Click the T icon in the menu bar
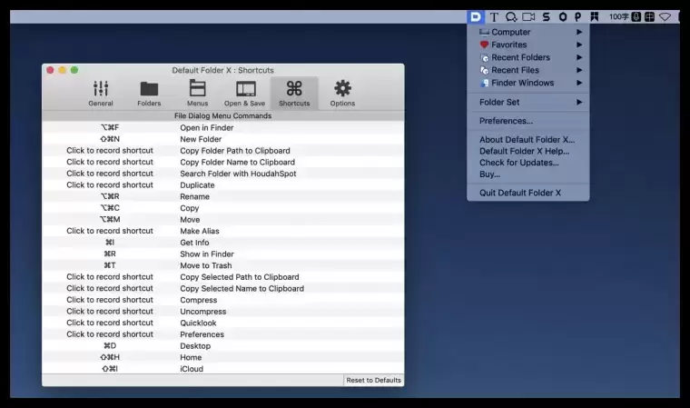The width and height of the screenshot is (690, 408). point(494,16)
